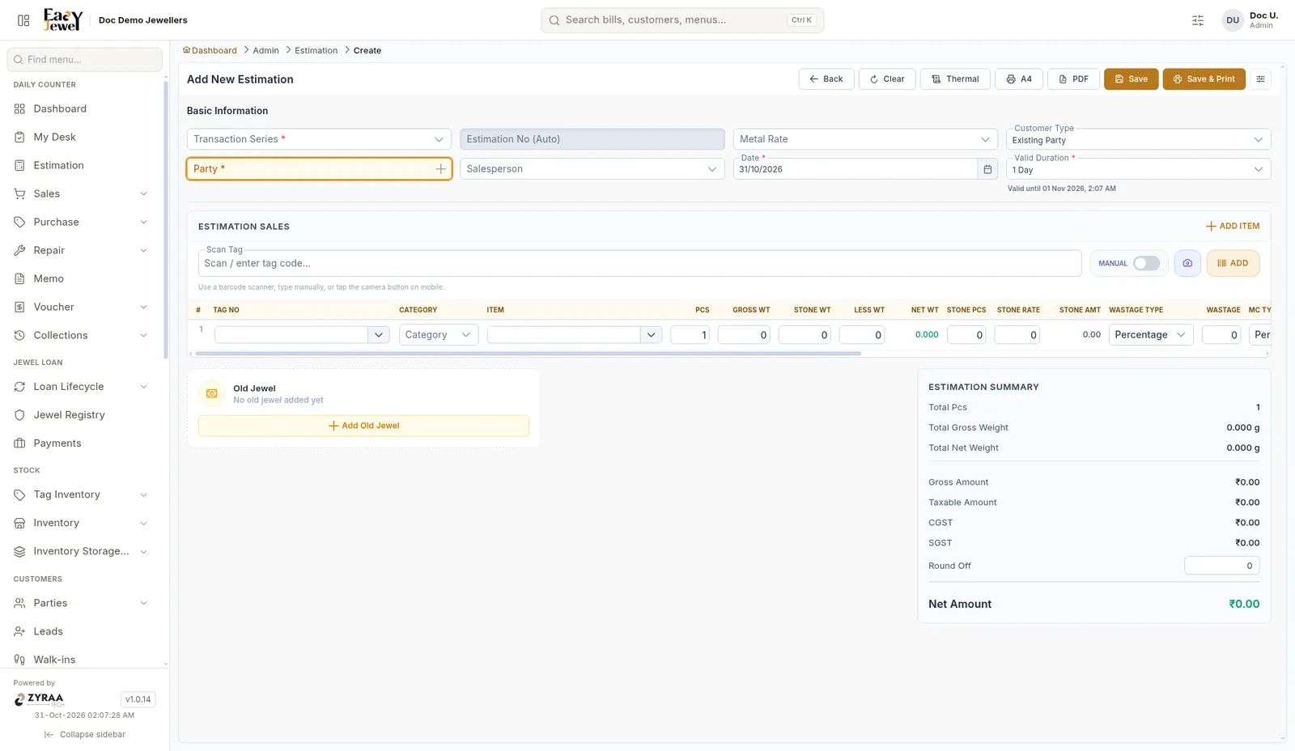Viewport: 1295px width, 751px height.
Task: Click the global search bar
Action: [x=682, y=20]
